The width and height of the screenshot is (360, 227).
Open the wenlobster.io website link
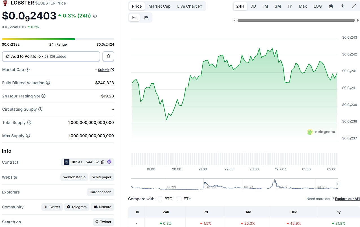[x=74, y=177]
